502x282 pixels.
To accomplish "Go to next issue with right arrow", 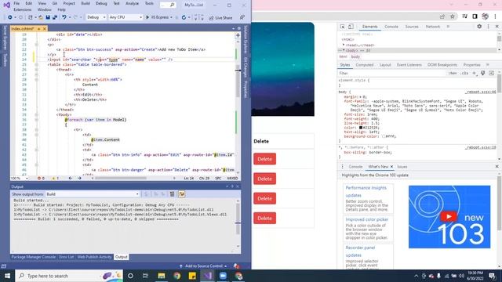I will [79, 178].
